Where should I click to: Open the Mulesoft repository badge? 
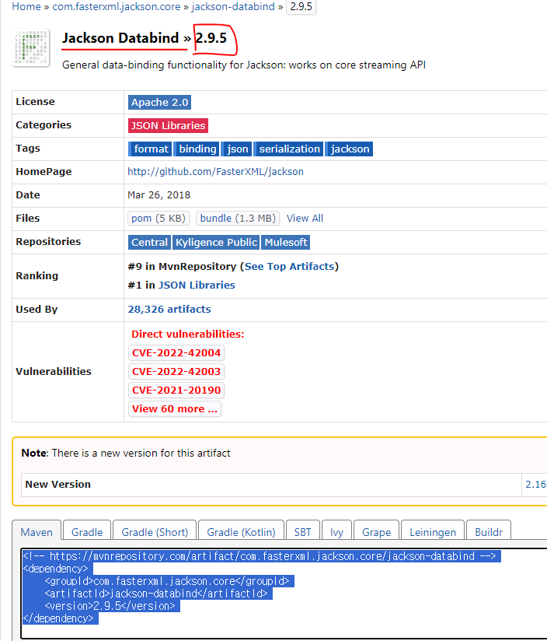coord(285,243)
